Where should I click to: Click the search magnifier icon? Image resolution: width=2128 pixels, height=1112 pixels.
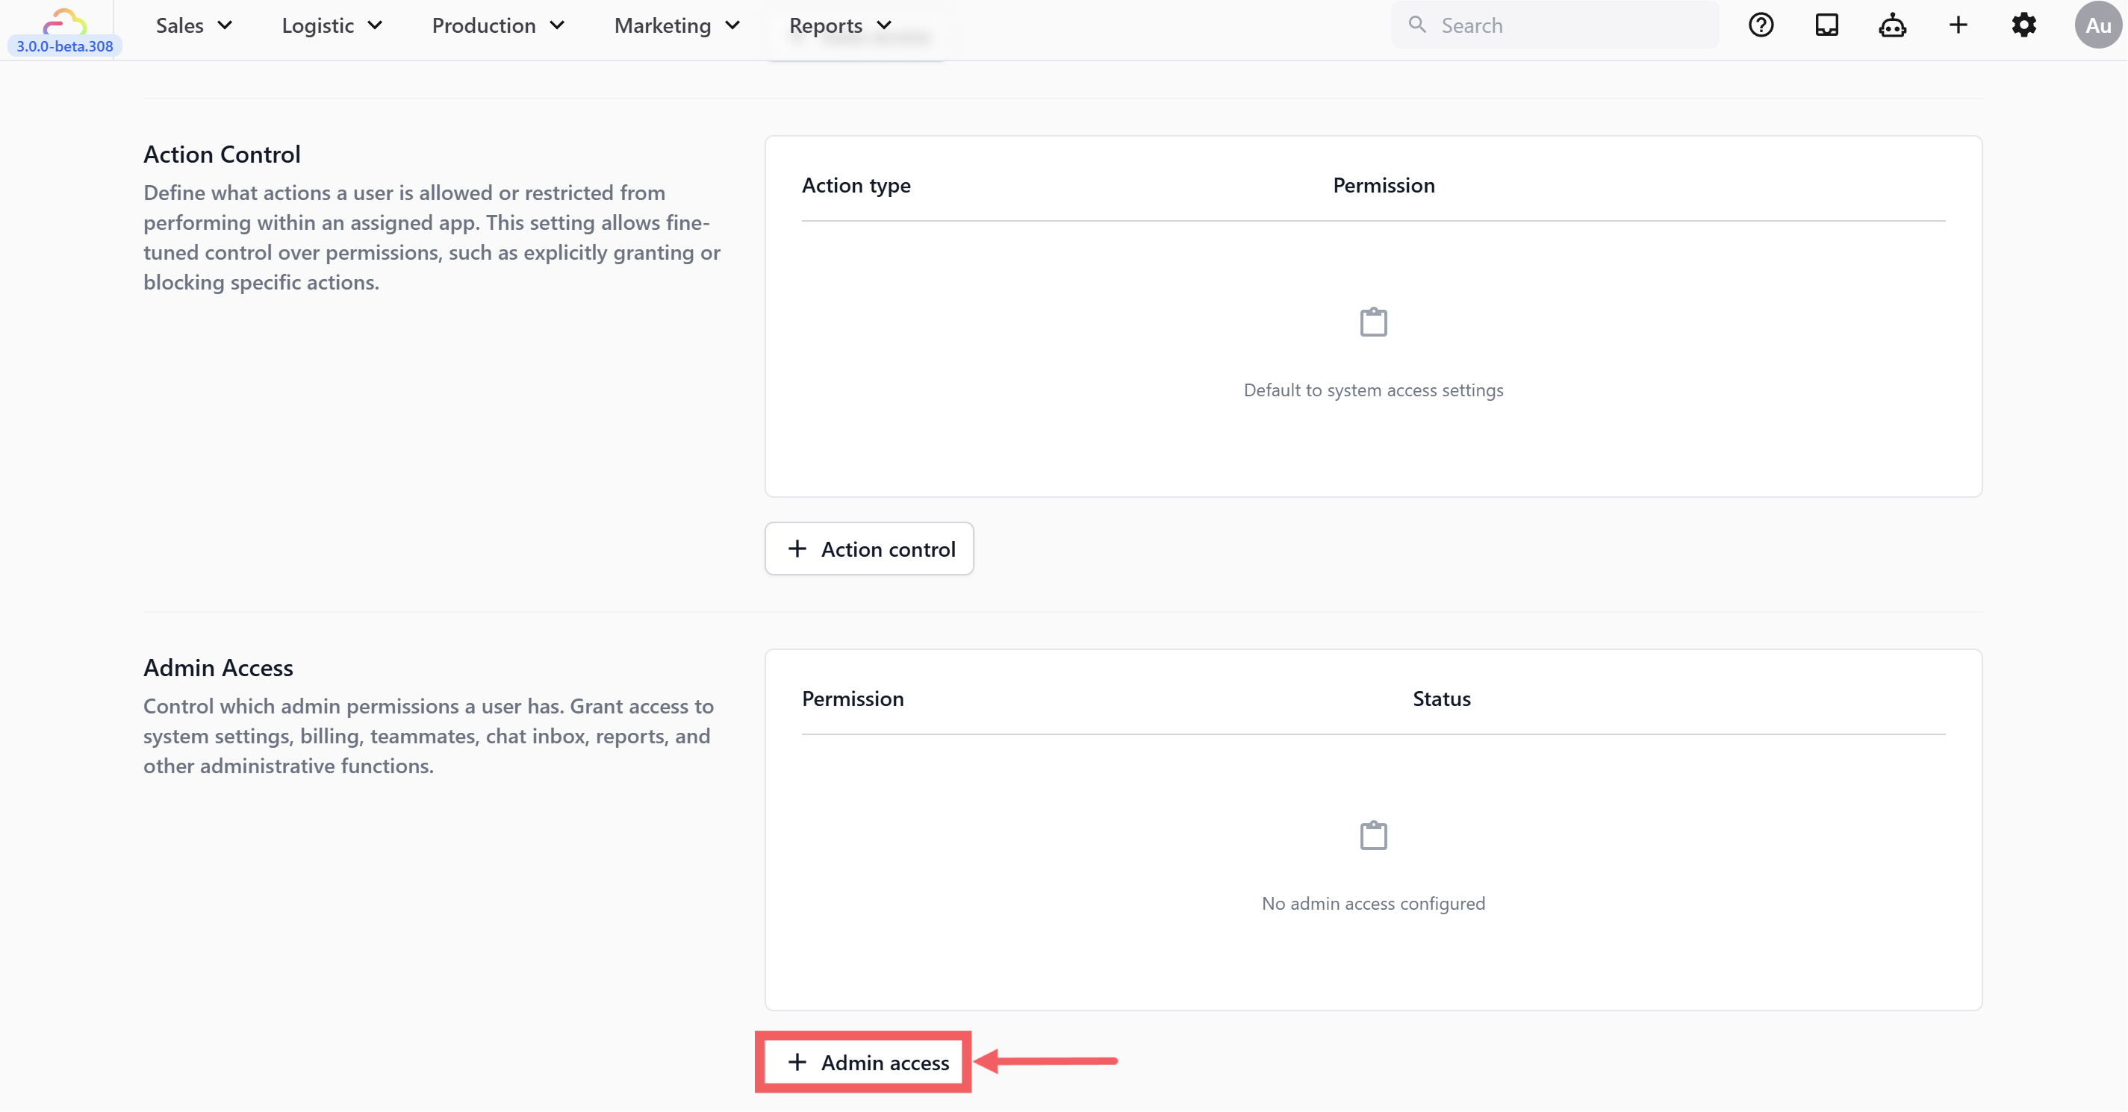pos(1418,25)
